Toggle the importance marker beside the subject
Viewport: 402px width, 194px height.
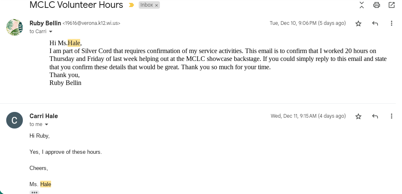[x=131, y=5]
